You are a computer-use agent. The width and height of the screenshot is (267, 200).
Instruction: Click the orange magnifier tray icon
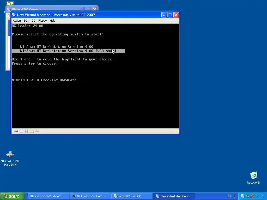(x=252, y=196)
